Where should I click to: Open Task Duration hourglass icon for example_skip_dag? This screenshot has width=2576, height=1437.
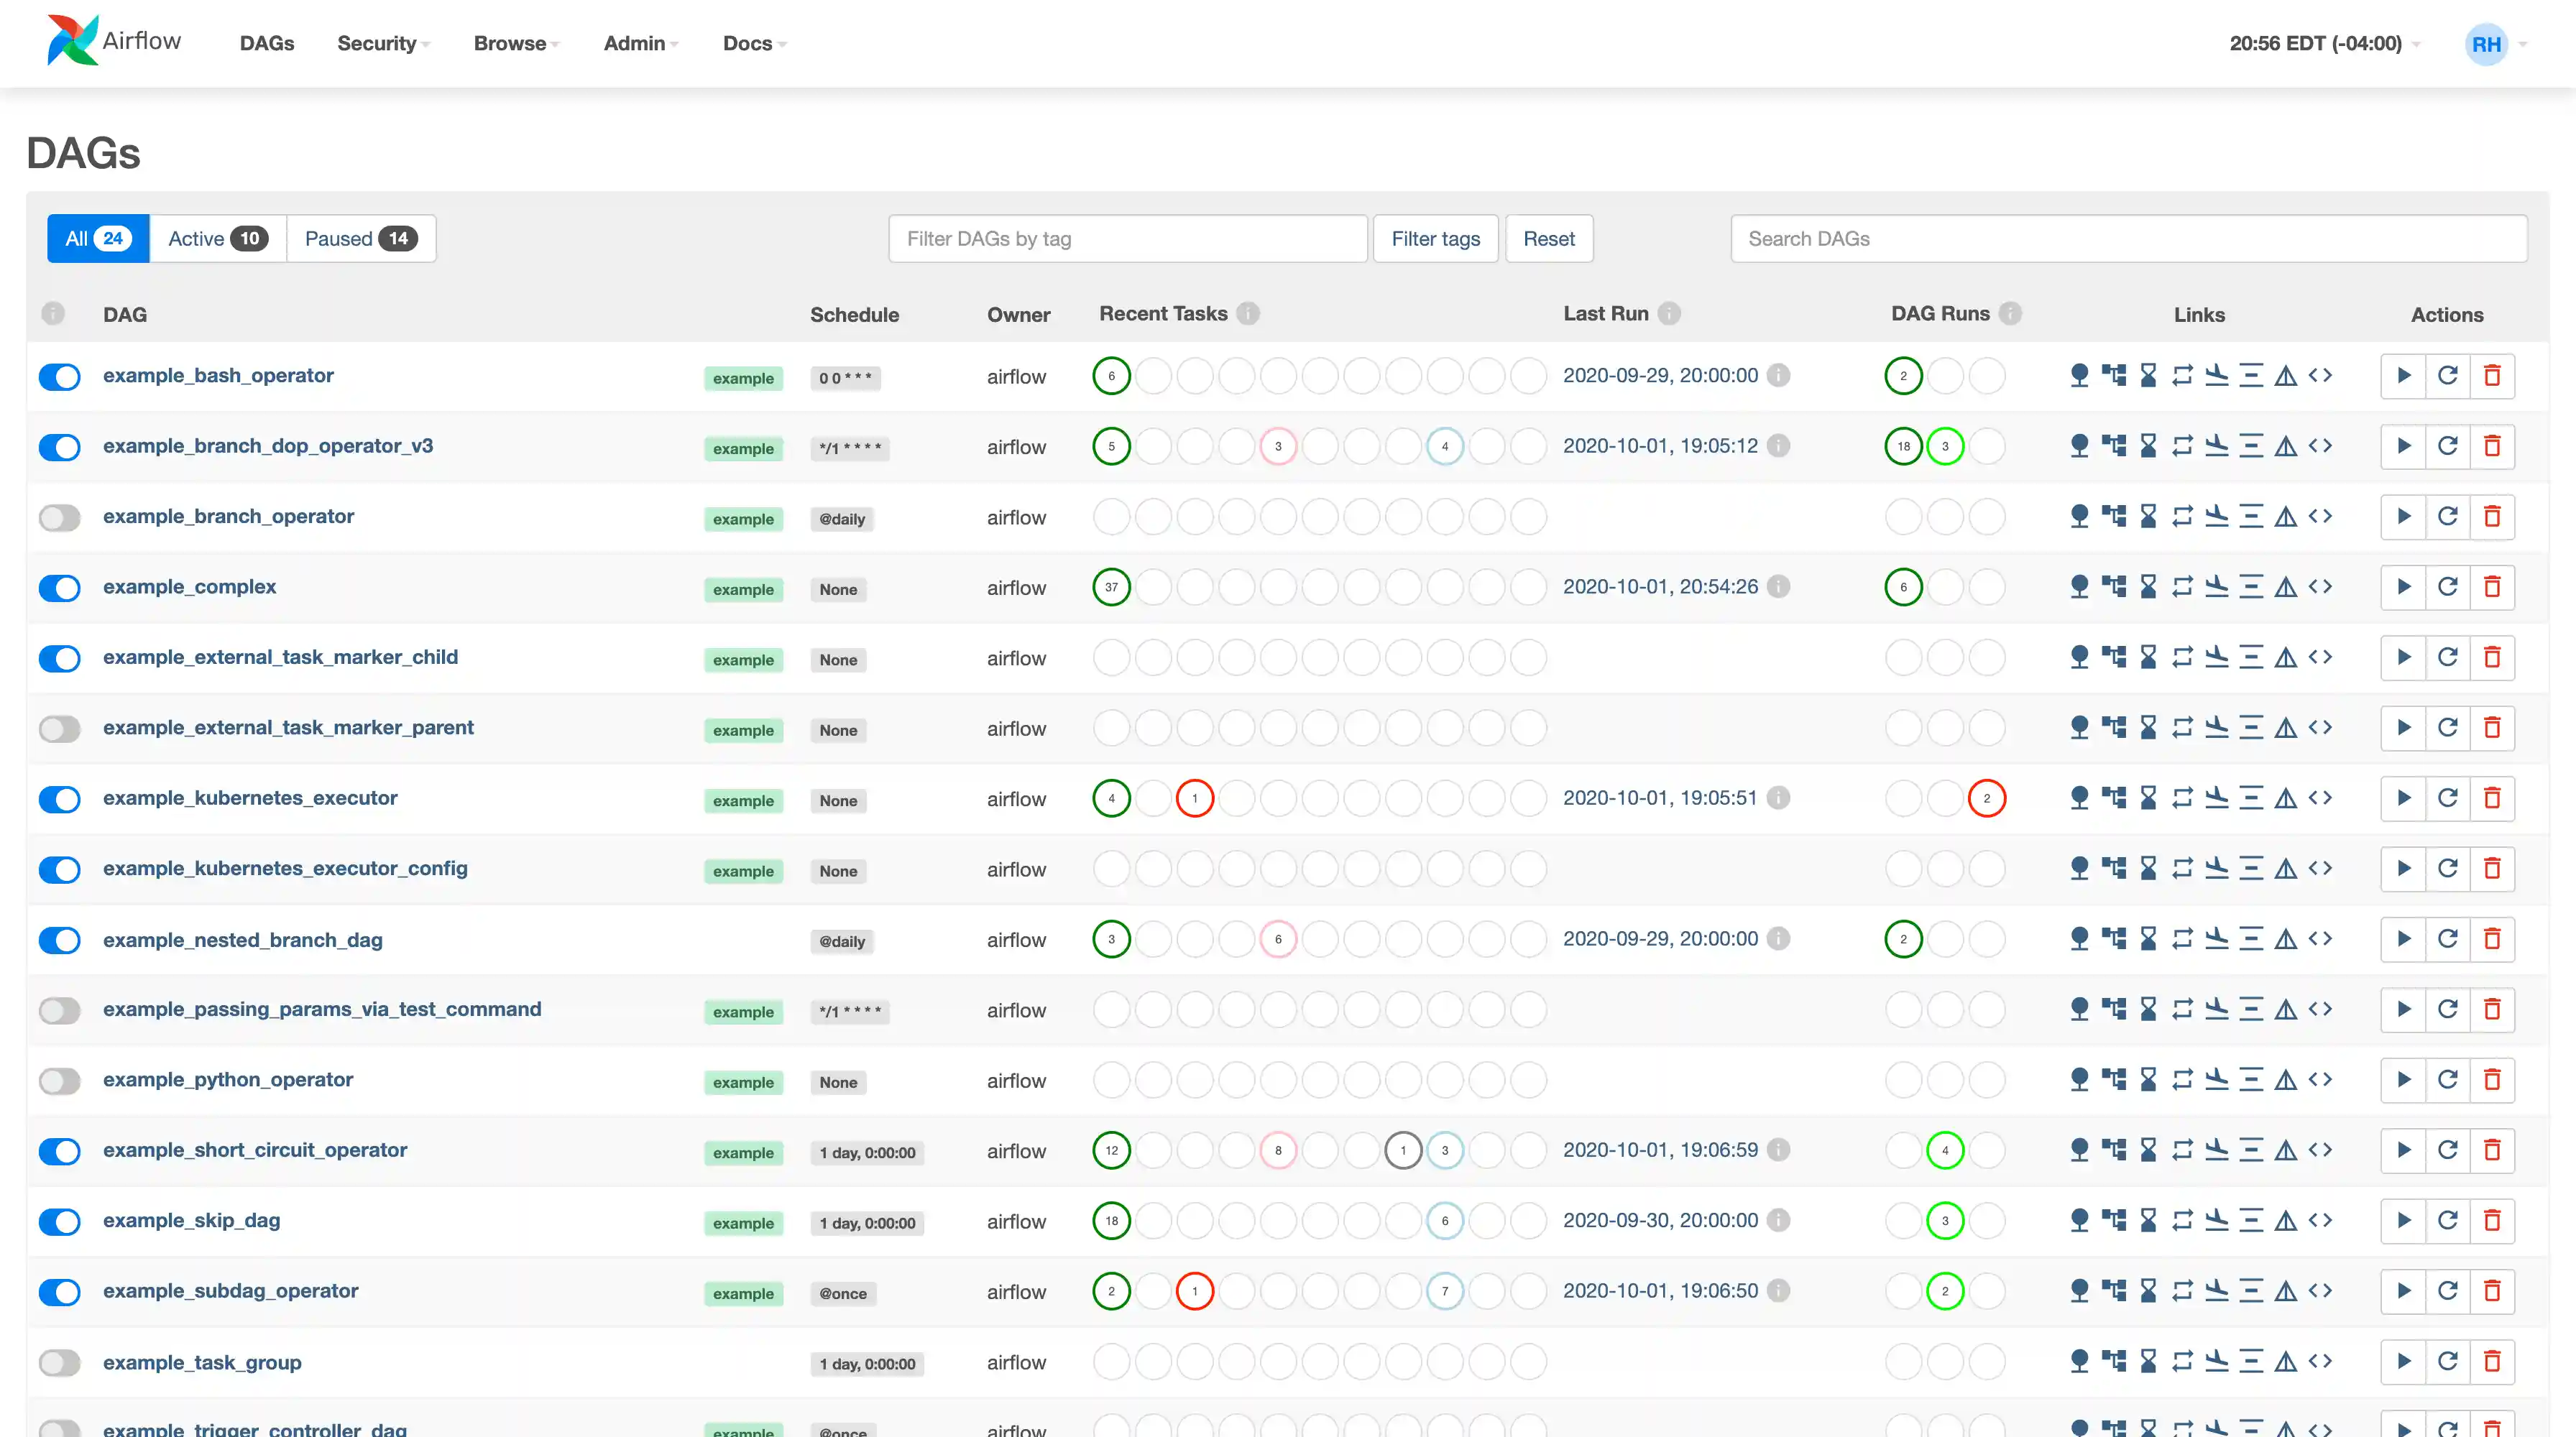tap(2148, 1220)
